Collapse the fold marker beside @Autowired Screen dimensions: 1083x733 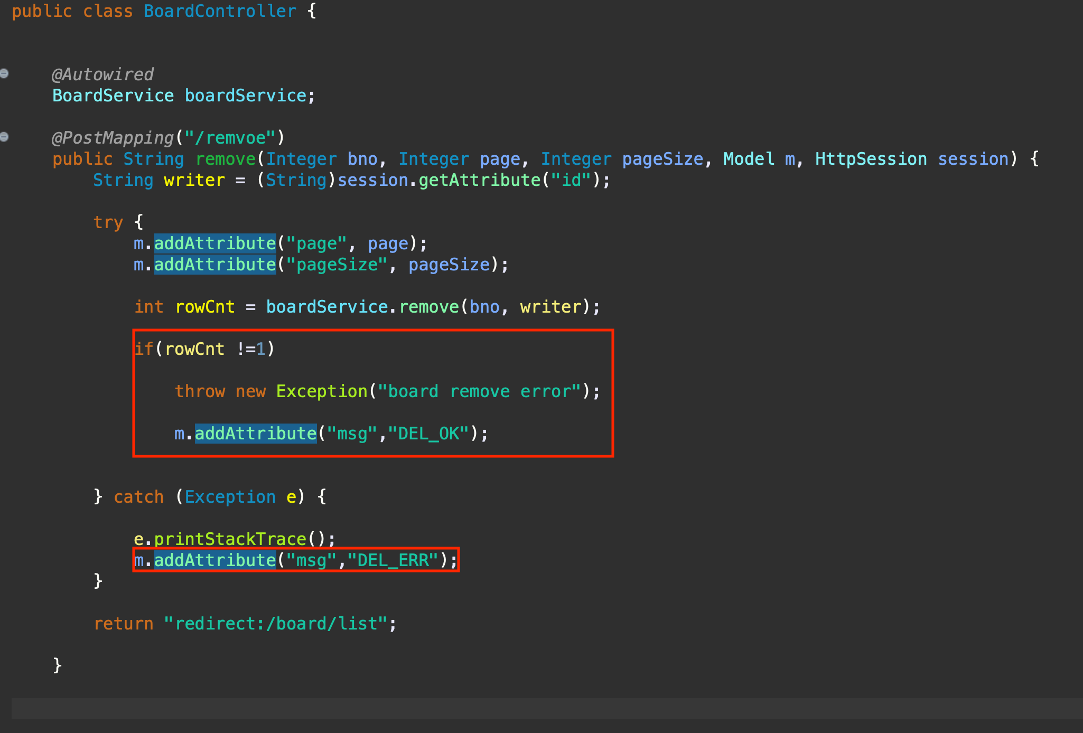point(4,73)
